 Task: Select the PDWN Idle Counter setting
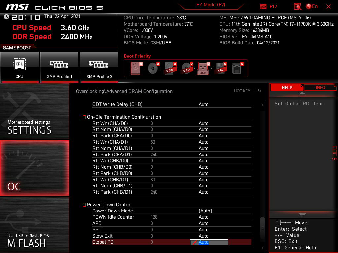(172, 217)
